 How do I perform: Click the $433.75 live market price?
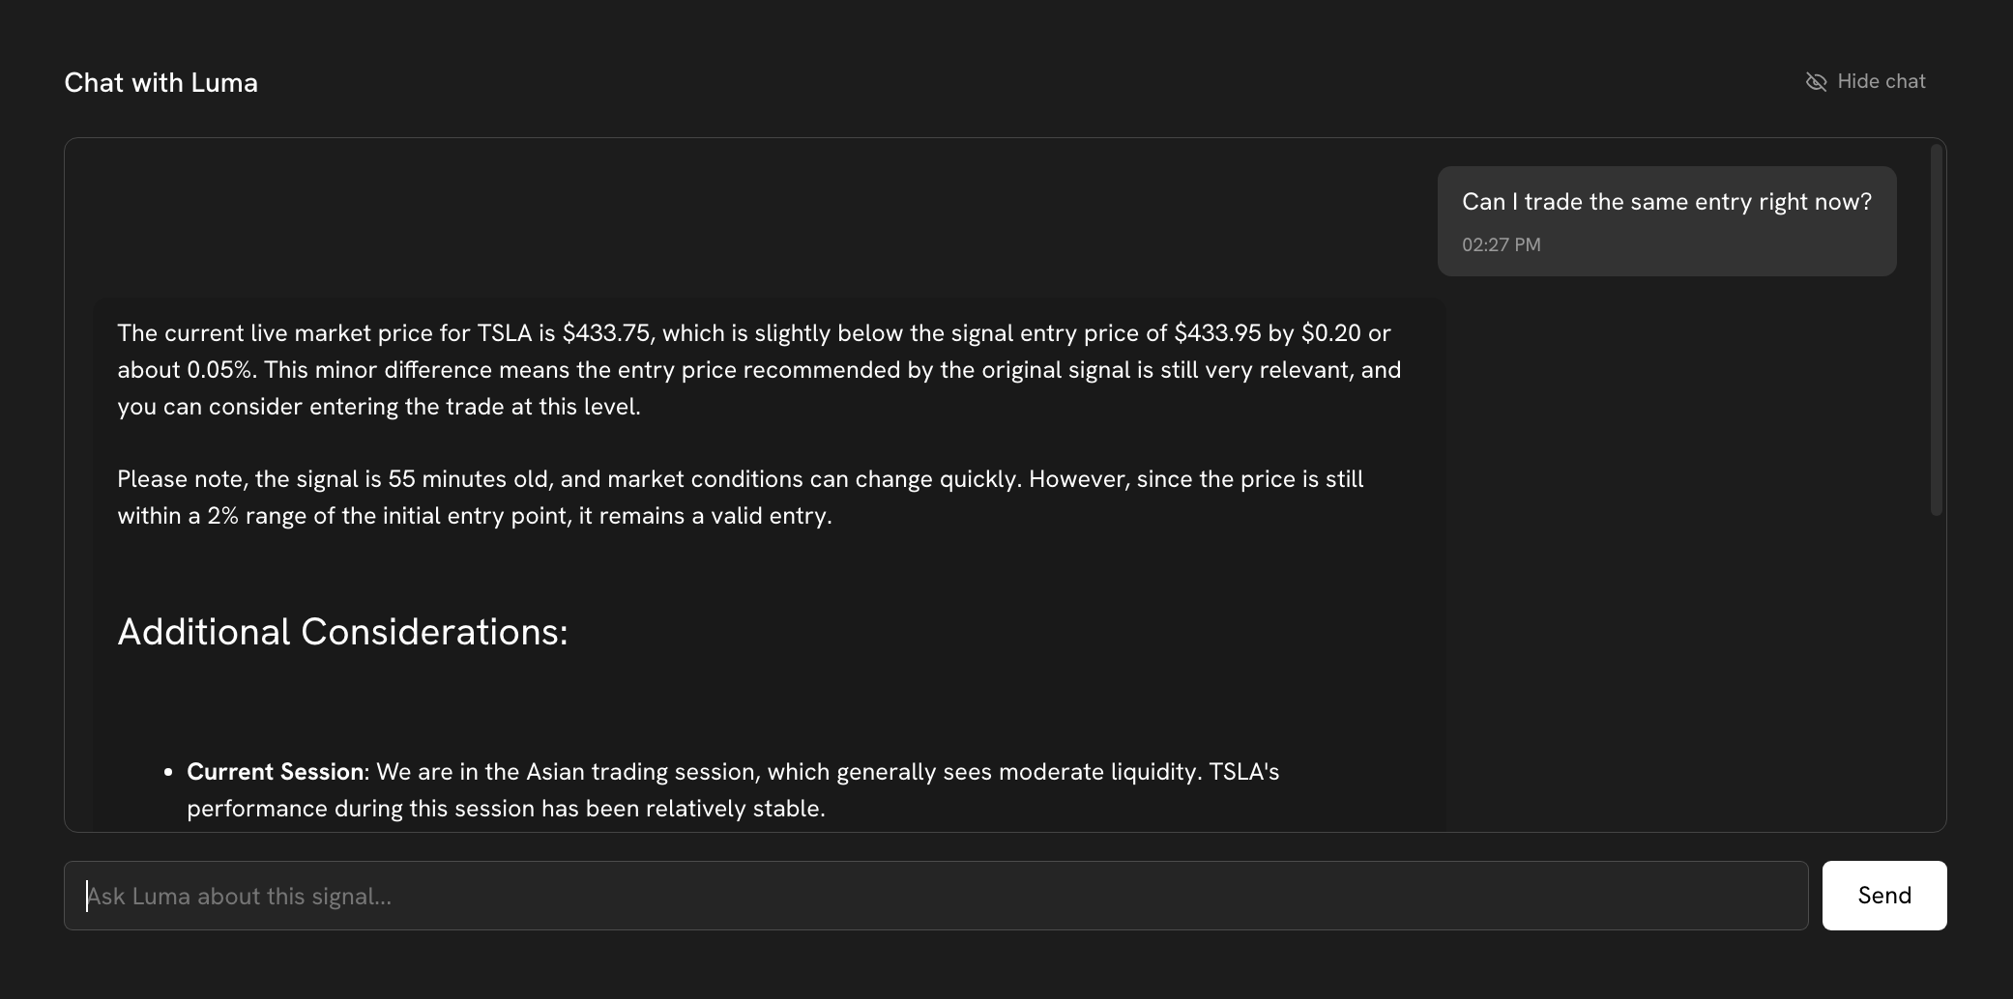[x=606, y=333]
